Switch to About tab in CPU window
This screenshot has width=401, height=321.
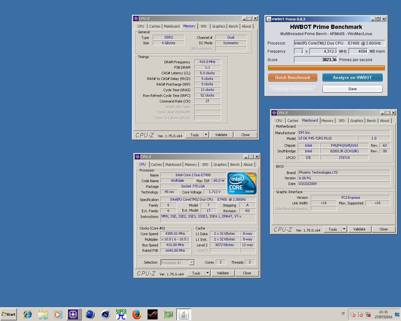click(x=248, y=165)
